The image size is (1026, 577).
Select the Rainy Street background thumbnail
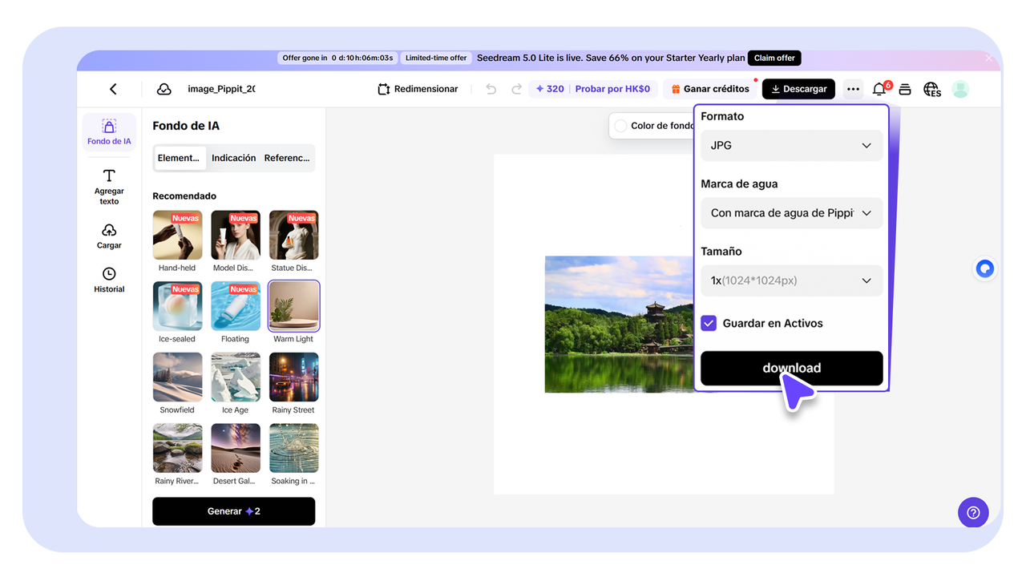coord(293,377)
